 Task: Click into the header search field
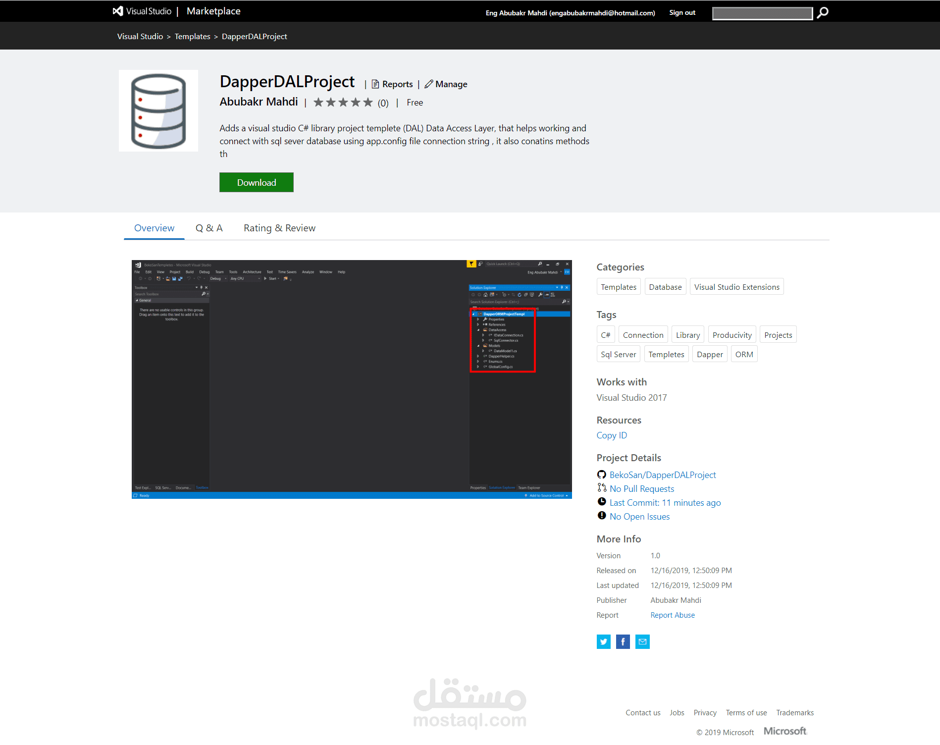[762, 13]
